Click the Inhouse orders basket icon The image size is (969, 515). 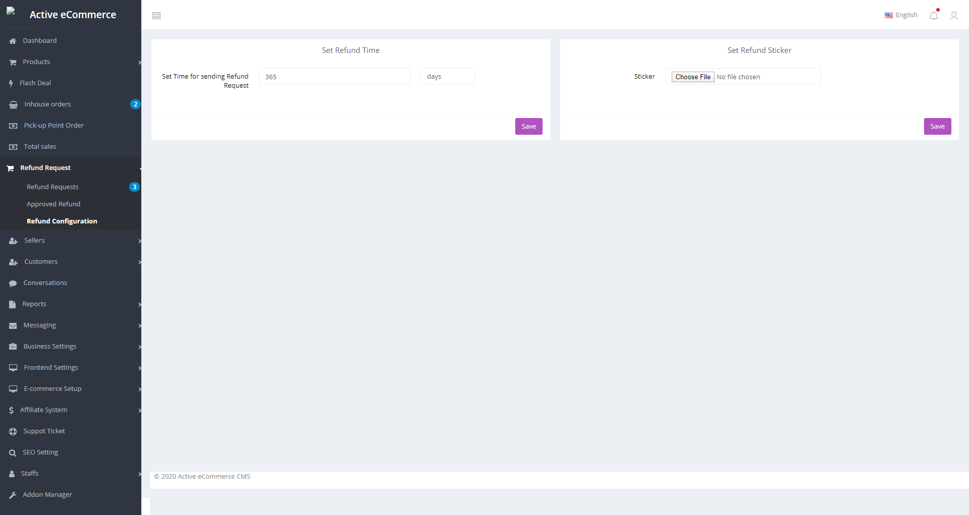click(x=14, y=104)
